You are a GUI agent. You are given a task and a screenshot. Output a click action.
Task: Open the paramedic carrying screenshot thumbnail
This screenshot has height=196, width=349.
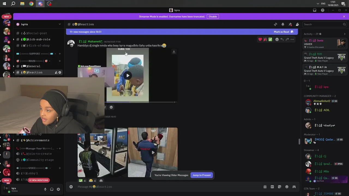click(153, 152)
